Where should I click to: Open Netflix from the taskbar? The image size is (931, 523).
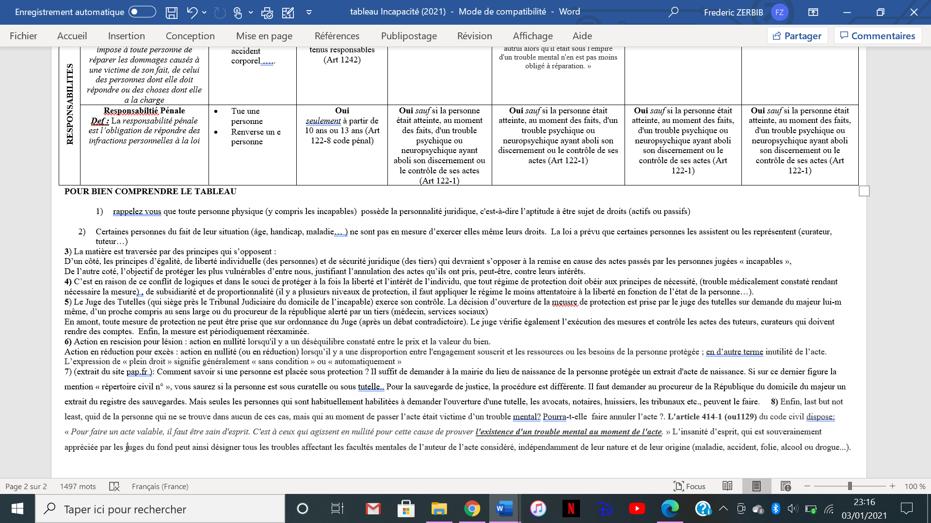571,508
